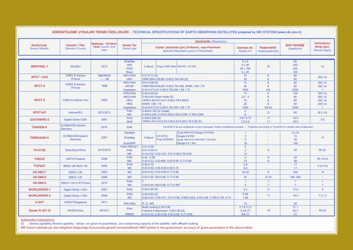
Task: Select the UK-DMC2 row label
Action: pos(40,177)
